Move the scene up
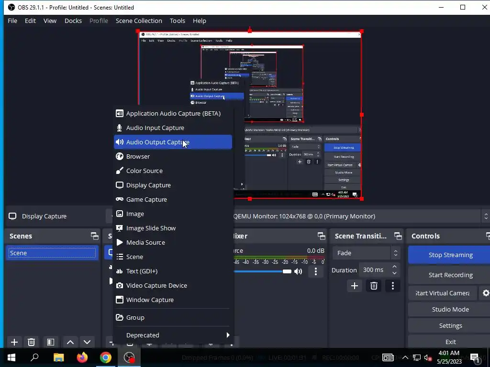The width and height of the screenshot is (490, 367). (x=70, y=342)
